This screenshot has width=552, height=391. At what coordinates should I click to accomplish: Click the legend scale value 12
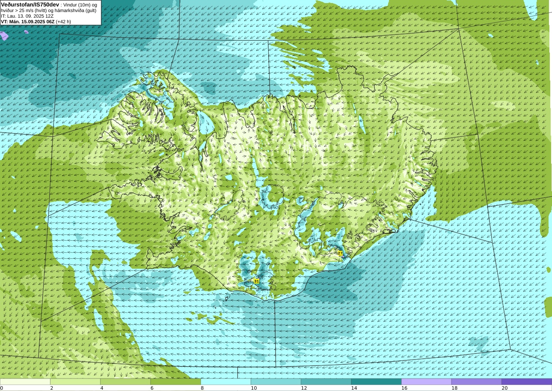(304, 388)
